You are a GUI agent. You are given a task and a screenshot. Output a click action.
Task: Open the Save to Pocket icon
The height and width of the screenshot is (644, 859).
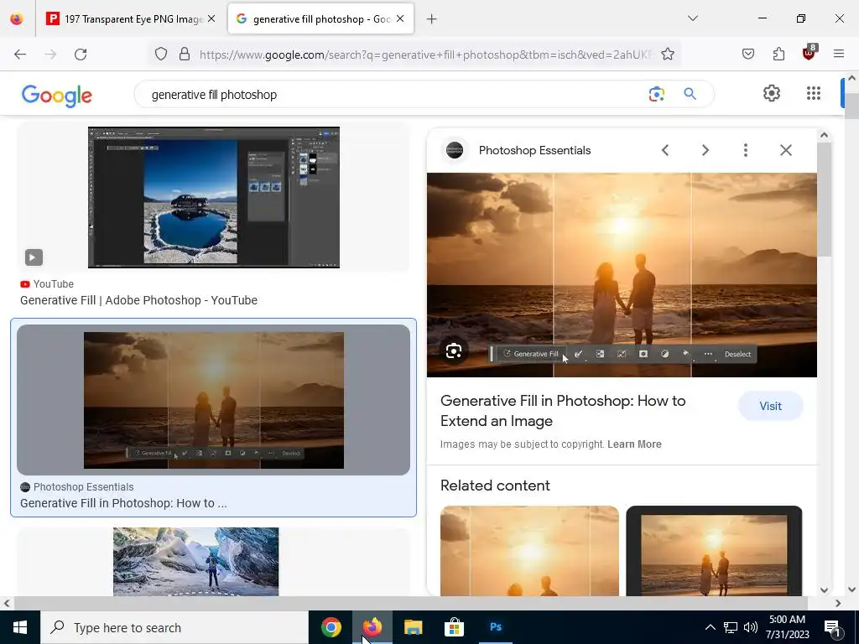(x=748, y=55)
